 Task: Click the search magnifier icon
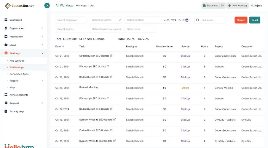(198, 20)
